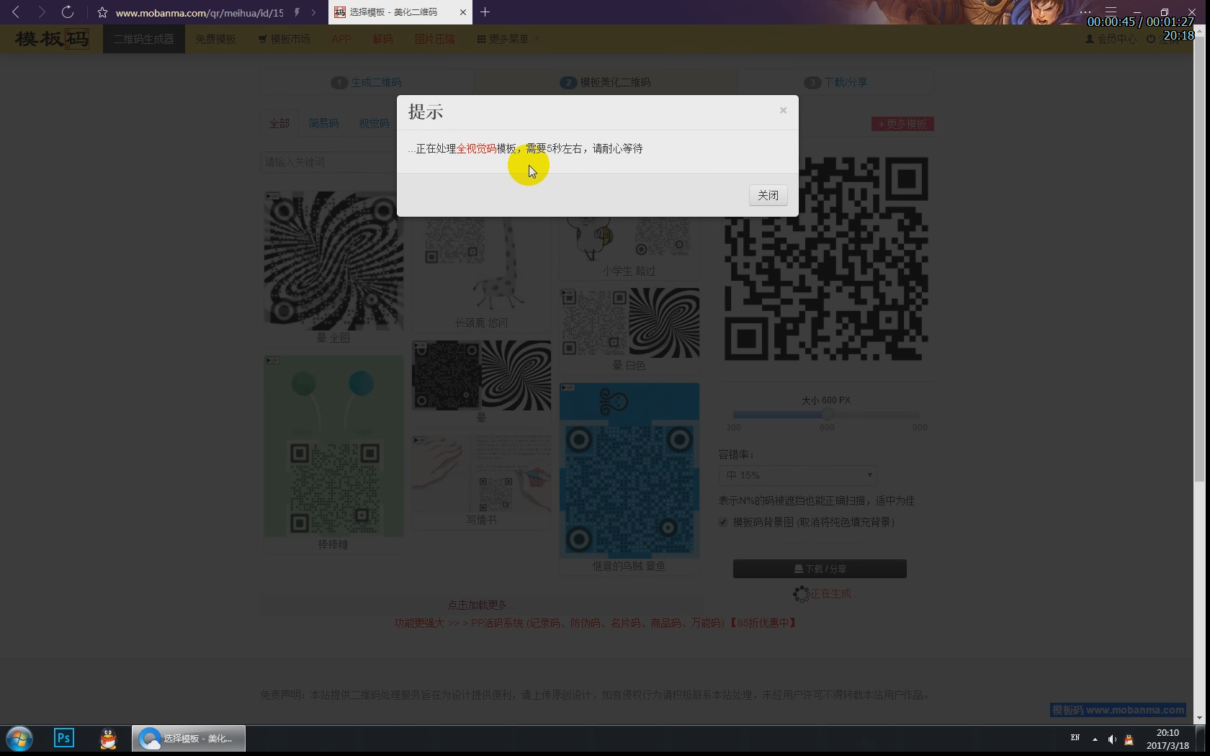Close the 选择模板 browser tab
Viewport: 1210px width, 756px height.
point(462,12)
